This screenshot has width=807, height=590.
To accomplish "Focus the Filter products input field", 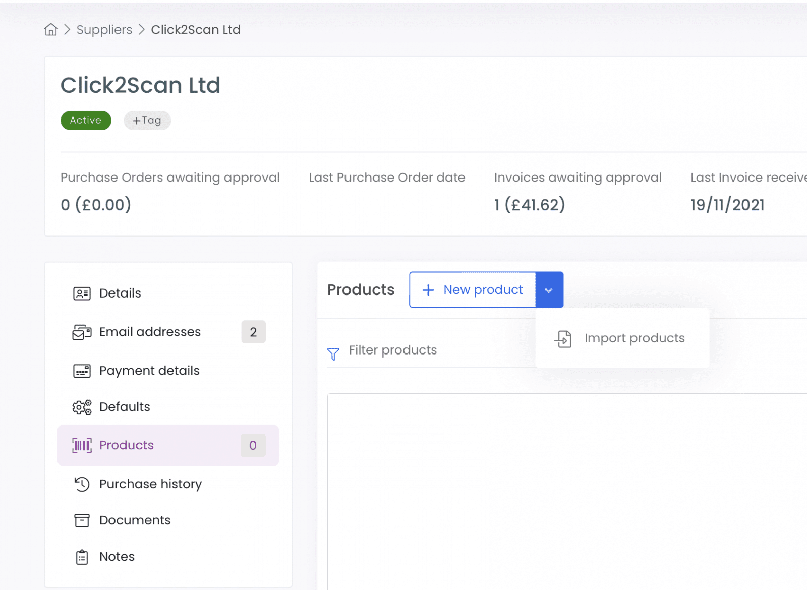I will pos(432,350).
